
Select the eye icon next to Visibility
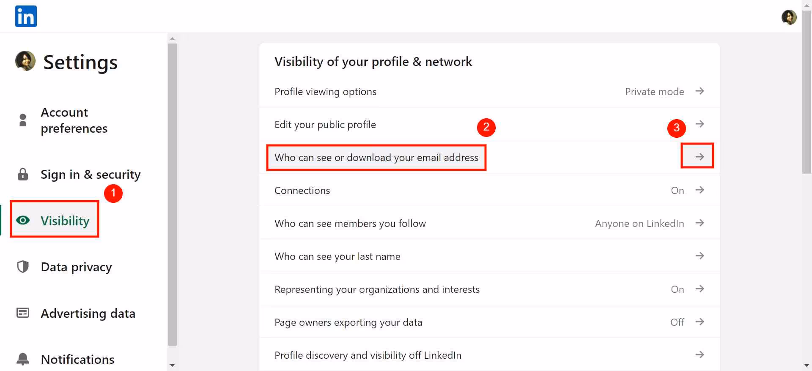click(22, 220)
